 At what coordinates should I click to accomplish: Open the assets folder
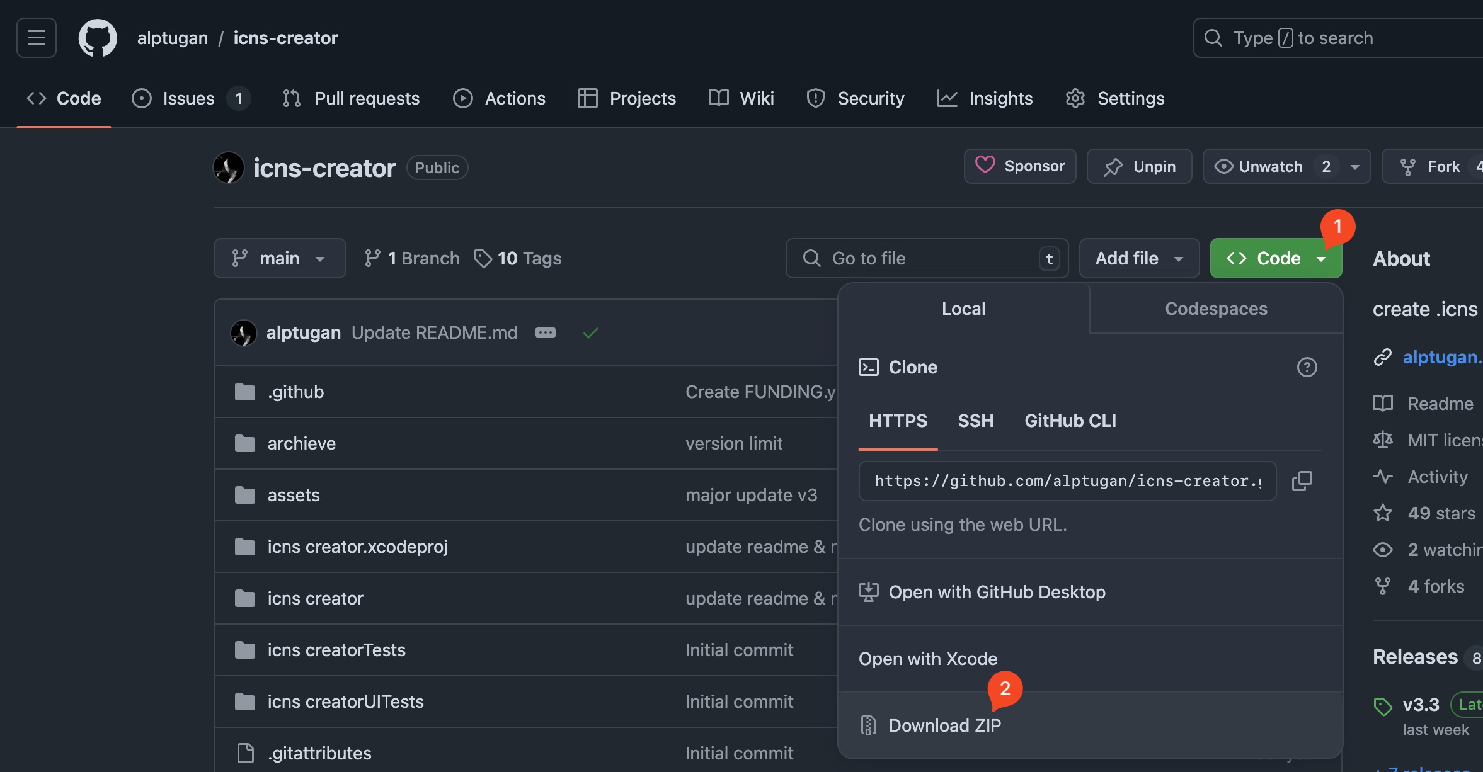(x=294, y=495)
